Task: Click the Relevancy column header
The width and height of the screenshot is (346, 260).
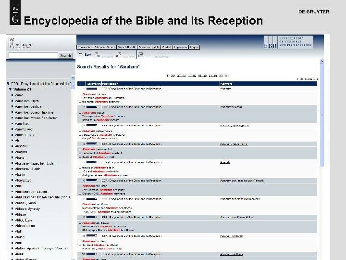Action: (x=94, y=84)
